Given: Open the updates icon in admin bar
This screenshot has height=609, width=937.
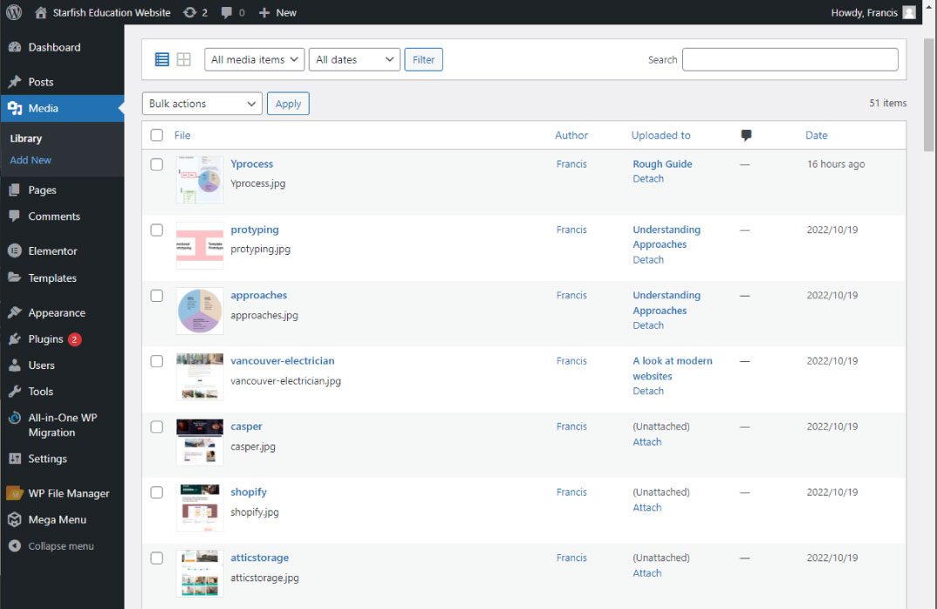Looking at the screenshot, I should click(190, 12).
